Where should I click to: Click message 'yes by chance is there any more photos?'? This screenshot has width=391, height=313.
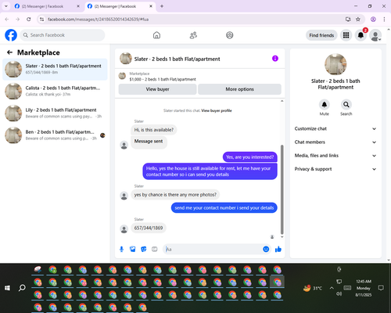point(175,195)
